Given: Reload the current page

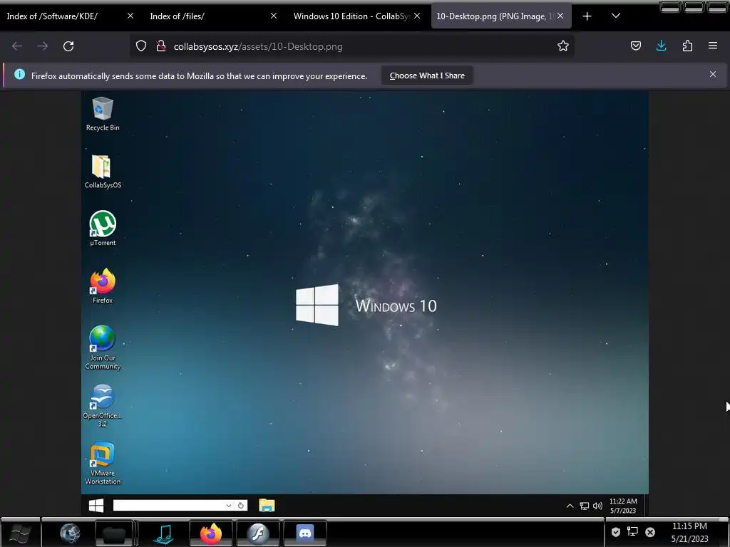Looking at the screenshot, I should (x=68, y=46).
